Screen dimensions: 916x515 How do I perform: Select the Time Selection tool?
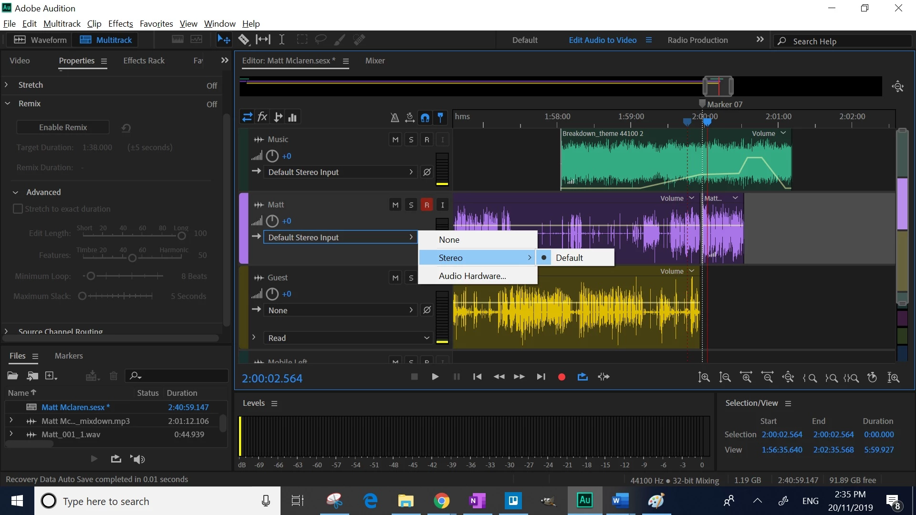[x=282, y=40]
